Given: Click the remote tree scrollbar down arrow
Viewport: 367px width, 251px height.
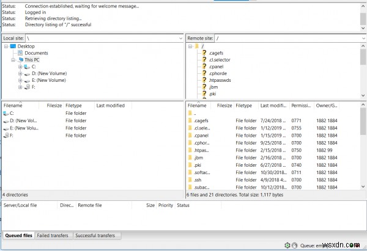Looking at the screenshot, I should [363, 95].
